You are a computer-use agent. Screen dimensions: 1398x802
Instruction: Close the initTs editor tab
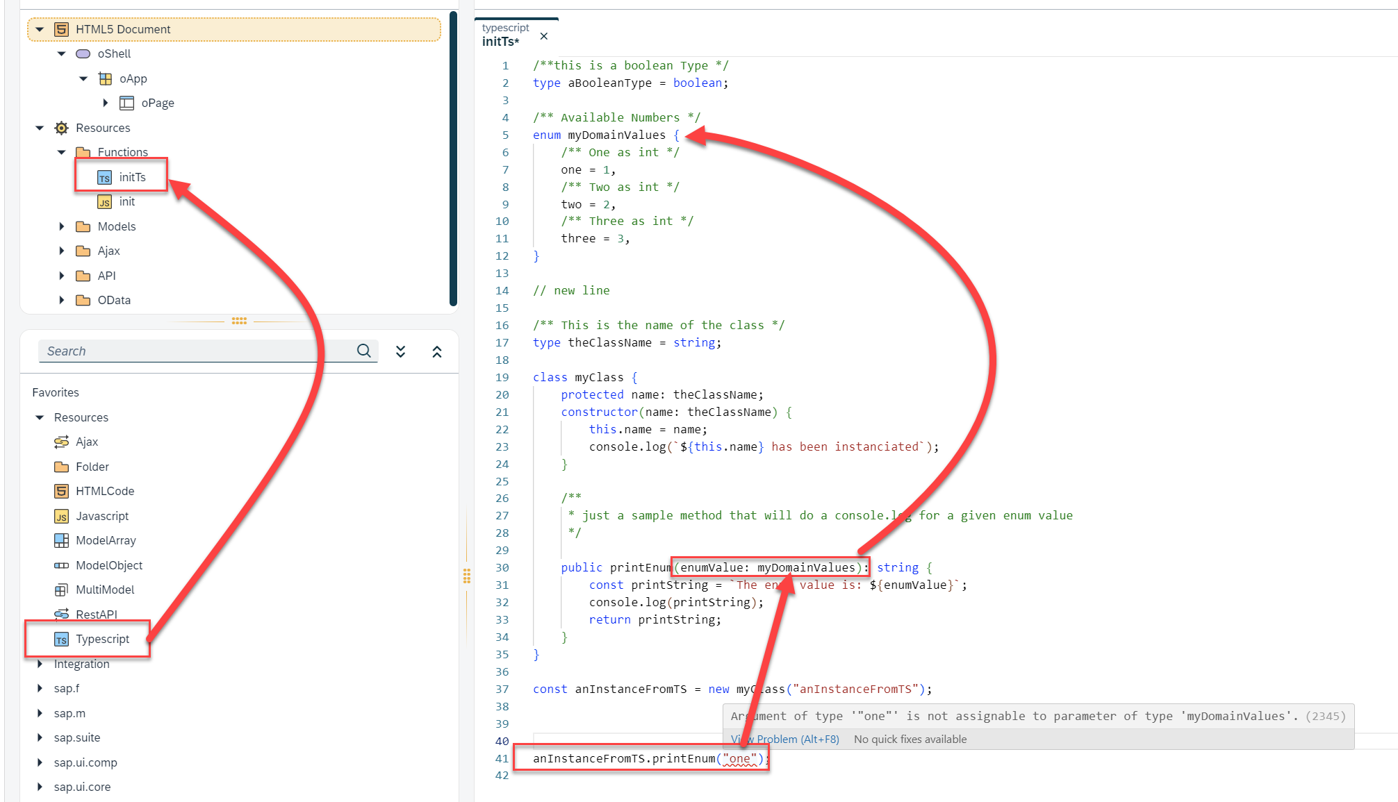tap(544, 36)
